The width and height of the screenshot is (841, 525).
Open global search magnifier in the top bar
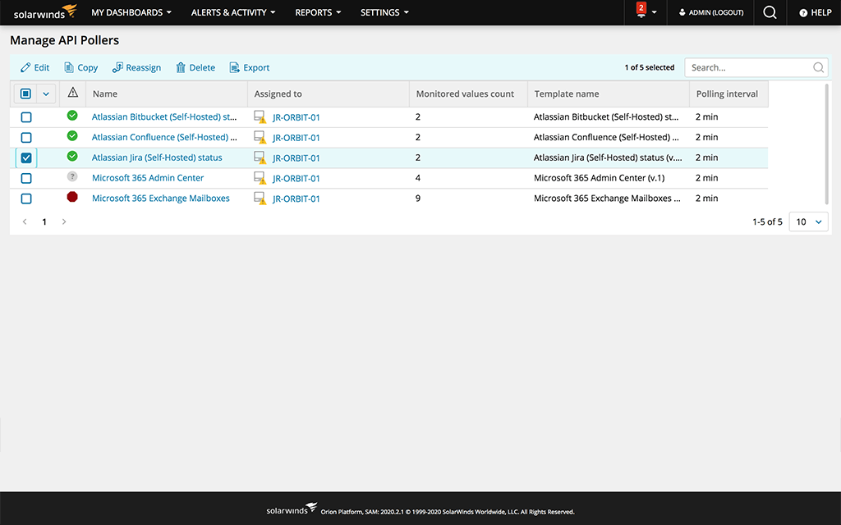click(769, 12)
